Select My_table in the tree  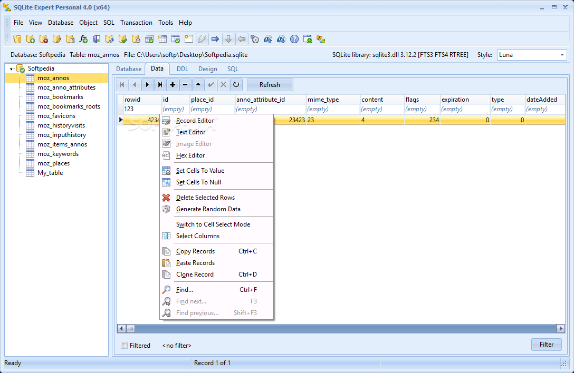[x=50, y=173]
